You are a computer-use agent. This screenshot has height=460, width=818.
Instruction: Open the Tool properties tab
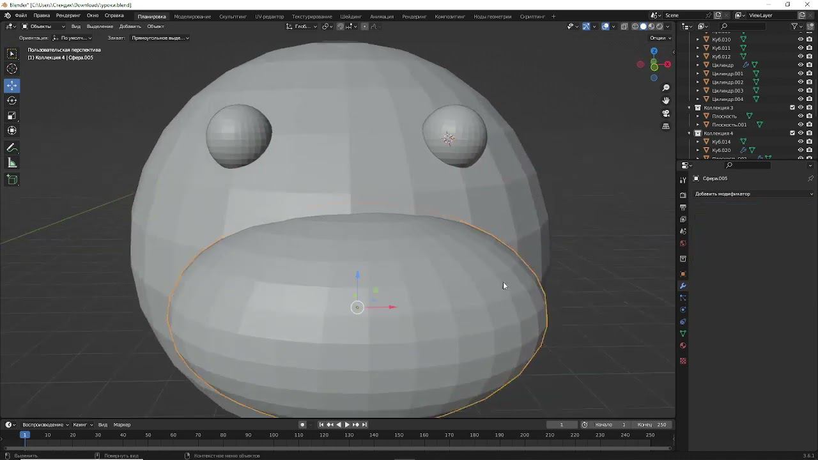pos(683,180)
